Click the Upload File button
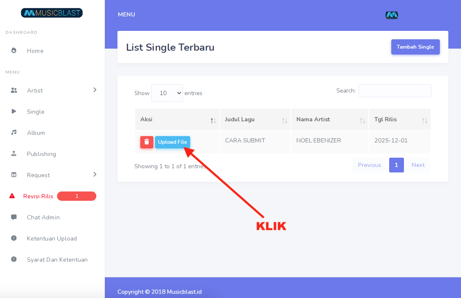This screenshot has height=298, width=461. click(x=172, y=142)
